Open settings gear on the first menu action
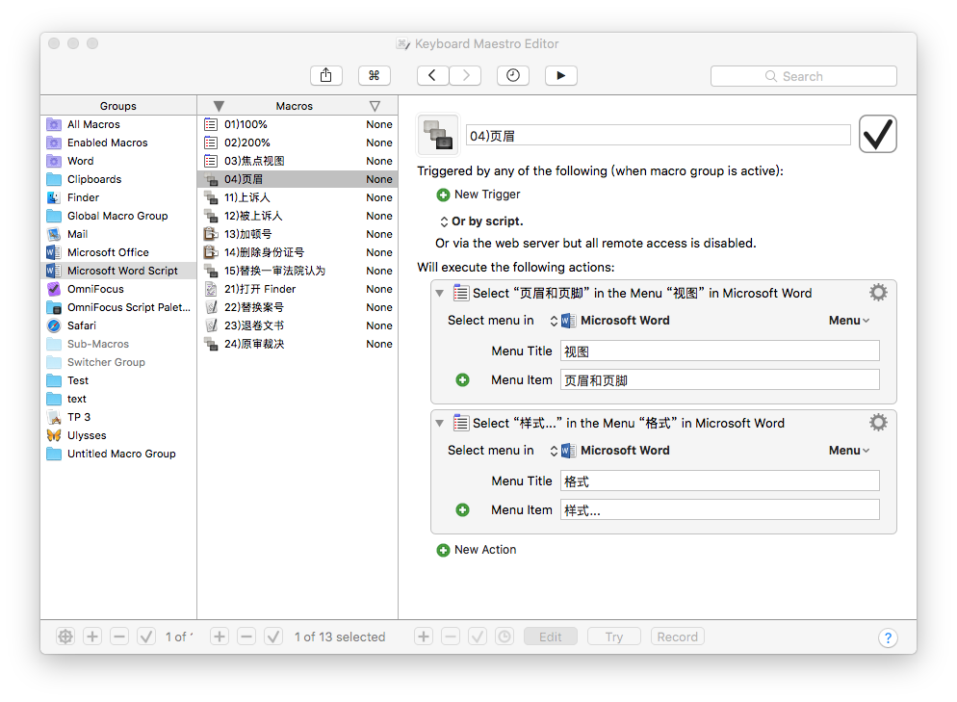 878,292
